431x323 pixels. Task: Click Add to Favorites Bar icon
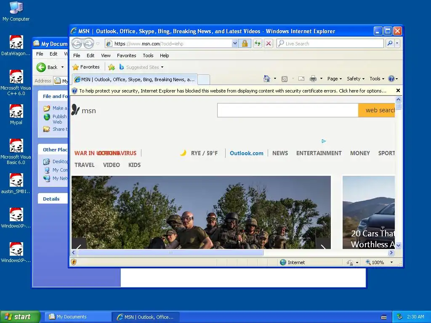[111, 67]
